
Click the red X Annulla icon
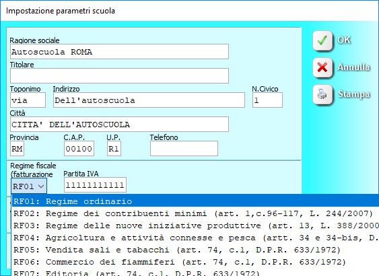pyautogui.click(x=322, y=67)
